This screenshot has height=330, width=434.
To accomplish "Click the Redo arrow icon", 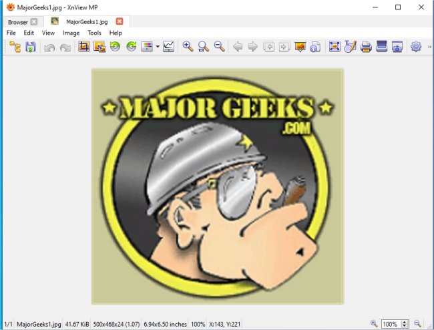I will click(x=65, y=47).
